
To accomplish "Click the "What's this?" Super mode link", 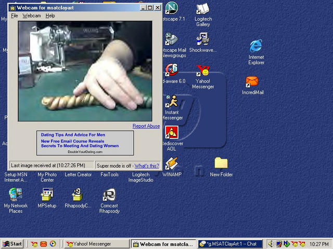I will [x=147, y=166].
